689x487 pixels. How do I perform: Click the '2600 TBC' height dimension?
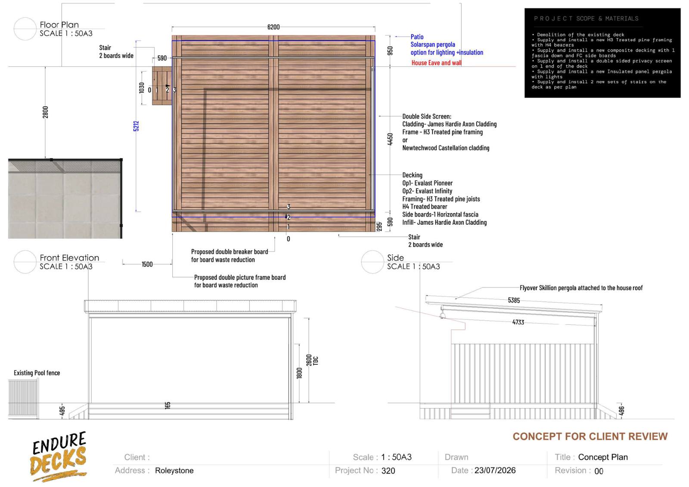click(312, 360)
